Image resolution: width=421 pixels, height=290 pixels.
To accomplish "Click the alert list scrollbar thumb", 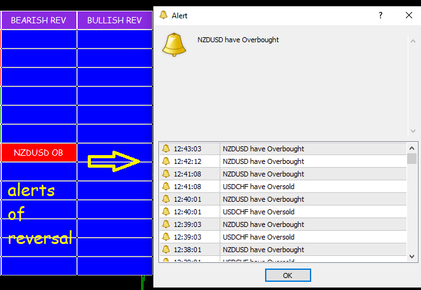I will (412, 158).
